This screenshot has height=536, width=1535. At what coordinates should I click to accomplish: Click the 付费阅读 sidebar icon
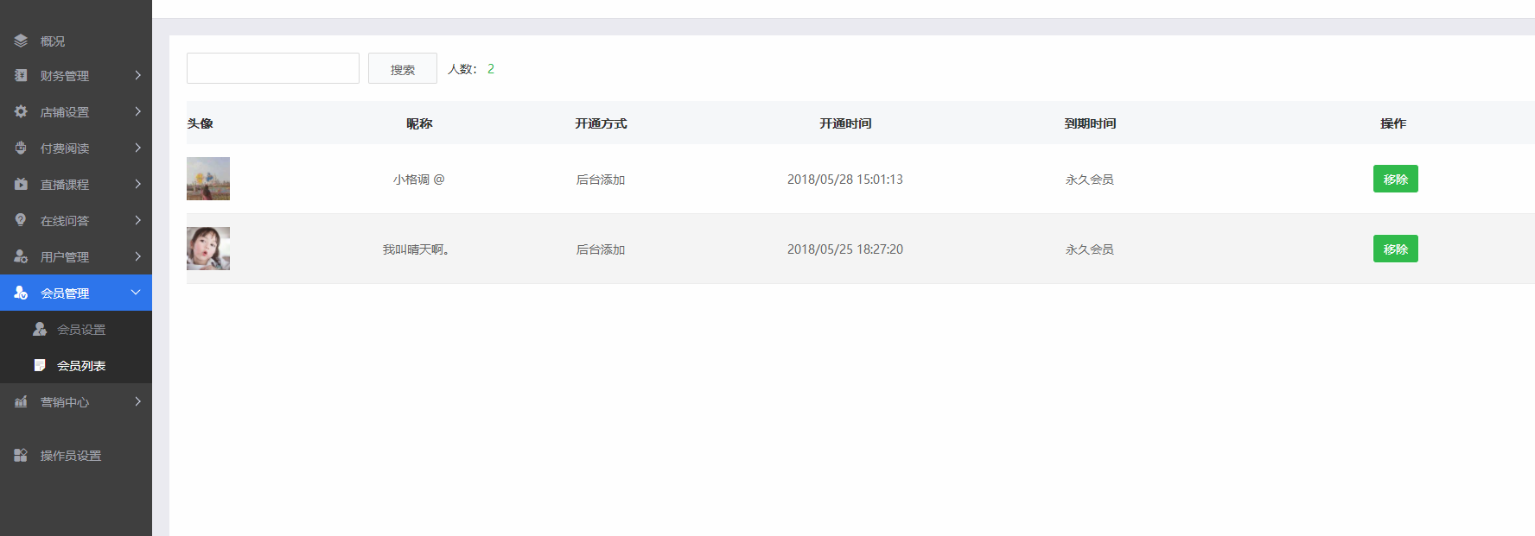21,148
